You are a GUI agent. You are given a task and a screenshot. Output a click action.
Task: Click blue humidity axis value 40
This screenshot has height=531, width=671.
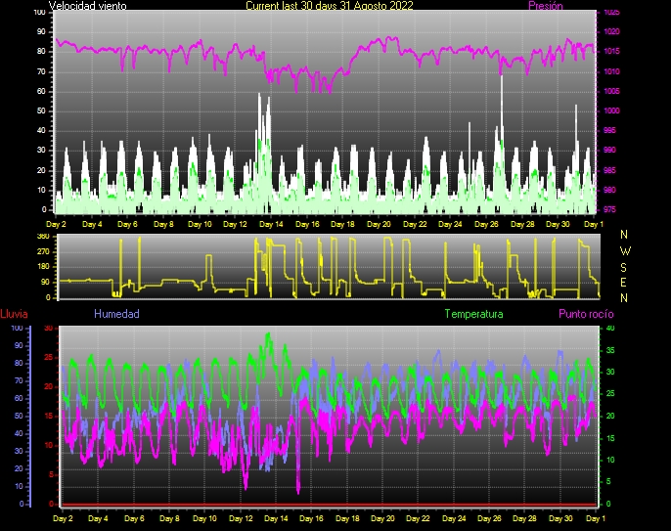[19, 433]
